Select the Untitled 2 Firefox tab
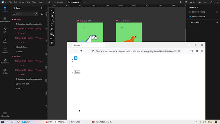Image resolution: width=220 pixels, height=124 pixels. coord(89,45)
